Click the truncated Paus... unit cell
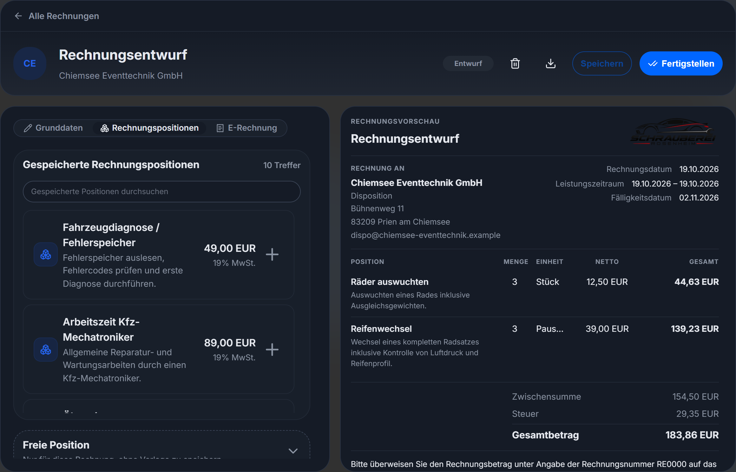The image size is (736, 472). click(x=549, y=329)
